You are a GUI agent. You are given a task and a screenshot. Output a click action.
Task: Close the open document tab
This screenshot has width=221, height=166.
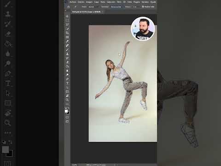(102, 12)
